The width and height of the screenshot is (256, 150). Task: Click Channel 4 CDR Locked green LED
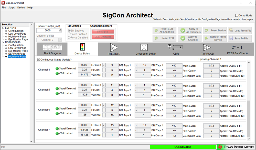pos(57,73)
